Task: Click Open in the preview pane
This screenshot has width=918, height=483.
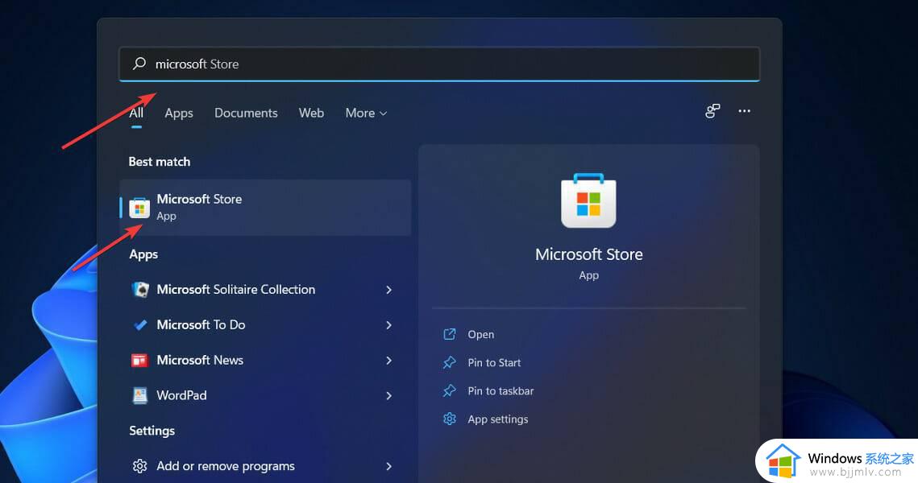Action: [480, 334]
